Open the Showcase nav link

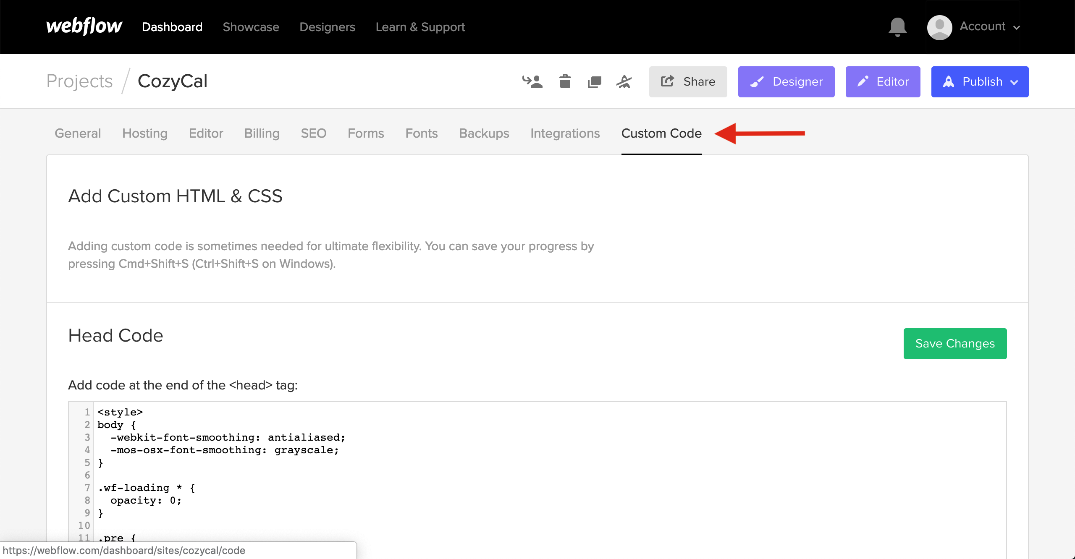pyautogui.click(x=251, y=27)
